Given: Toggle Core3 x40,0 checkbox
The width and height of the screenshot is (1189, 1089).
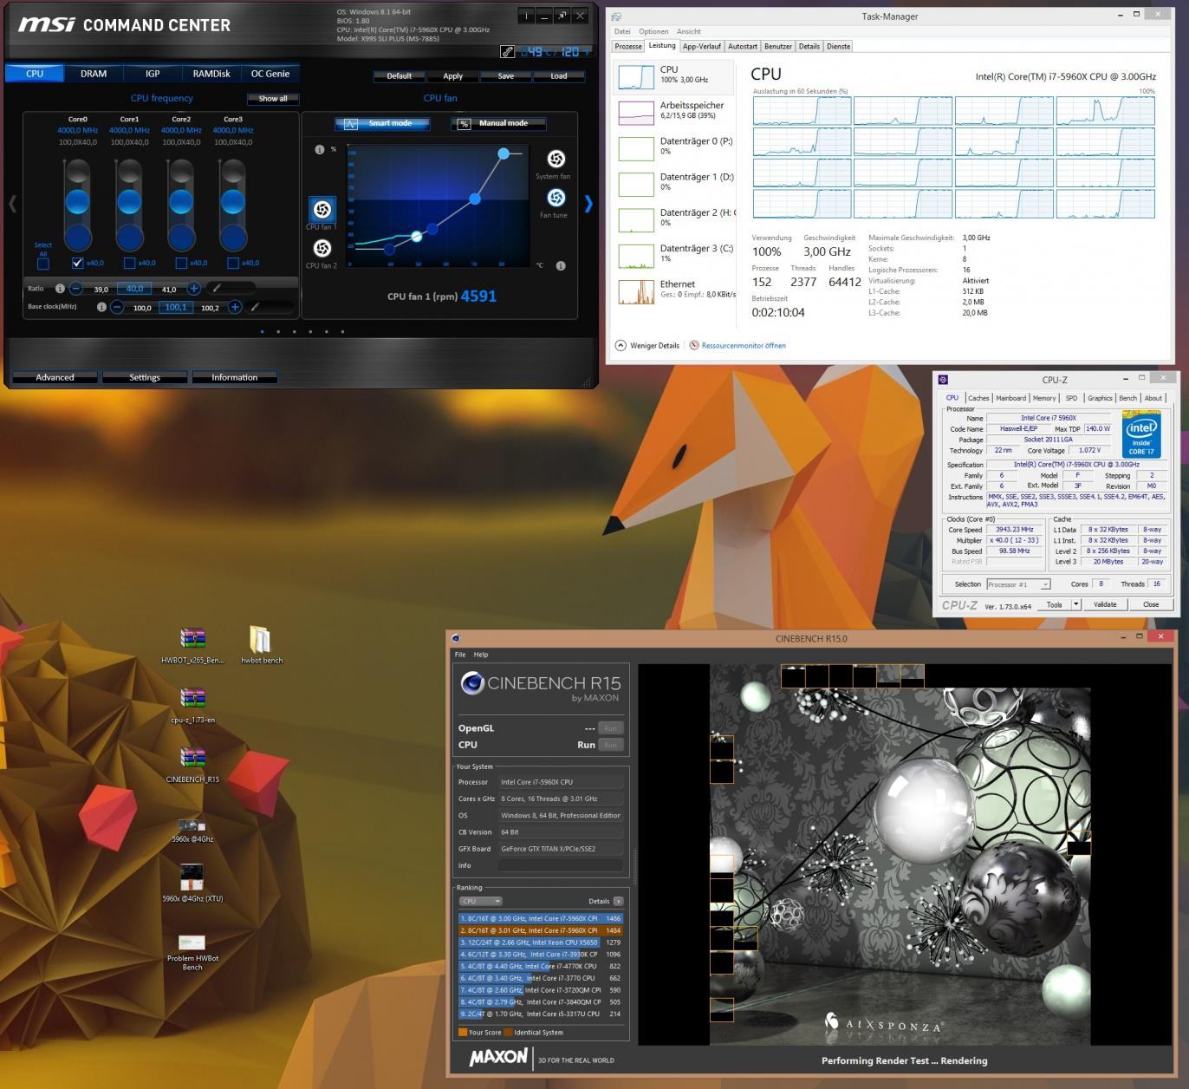Looking at the screenshot, I should pos(233,263).
